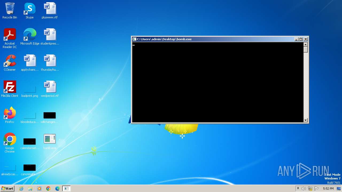The height and width of the screenshot is (192, 342).
Task: Click console scrollbar up arrow
Action: (x=306, y=45)
